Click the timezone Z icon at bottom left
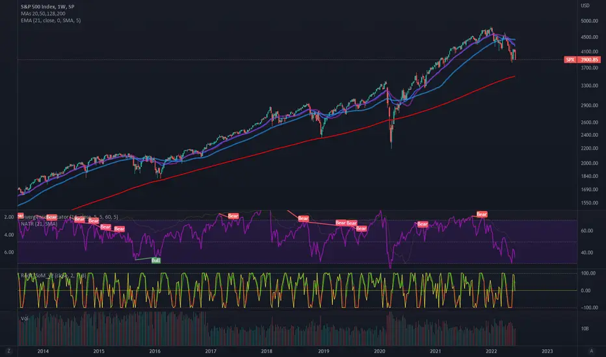The image size is (606, 357). (x=8, y=351)
